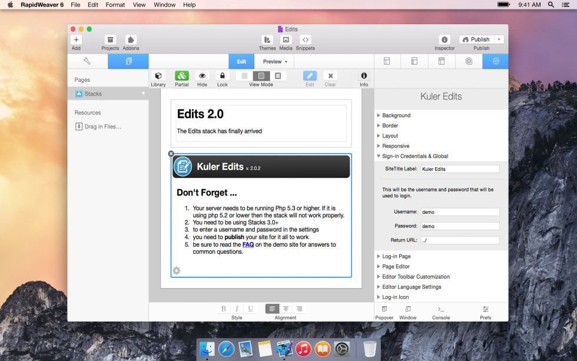Open the Prefs sliders icon

(485, 309)
